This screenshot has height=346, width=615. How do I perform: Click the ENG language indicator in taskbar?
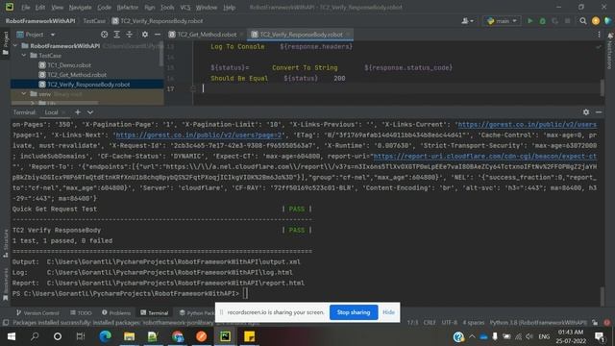544,336
